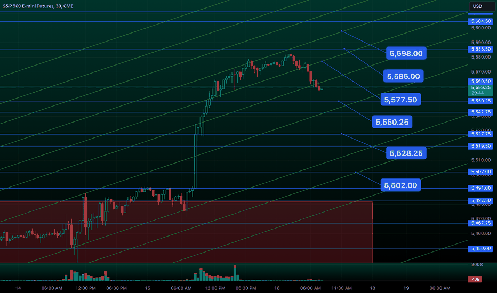Click the date 15 on the time axis
The width and height of the screenshot is (497, 293).
point(147,288)
